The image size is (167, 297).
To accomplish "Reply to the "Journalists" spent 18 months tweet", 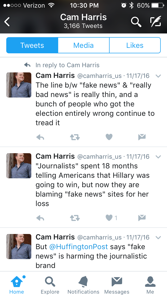I will click(40, 218).
